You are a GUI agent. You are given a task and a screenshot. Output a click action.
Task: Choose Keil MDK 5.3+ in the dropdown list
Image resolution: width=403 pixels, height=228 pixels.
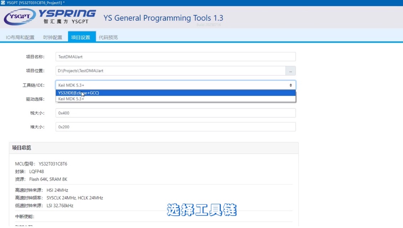tap(175, 99)
